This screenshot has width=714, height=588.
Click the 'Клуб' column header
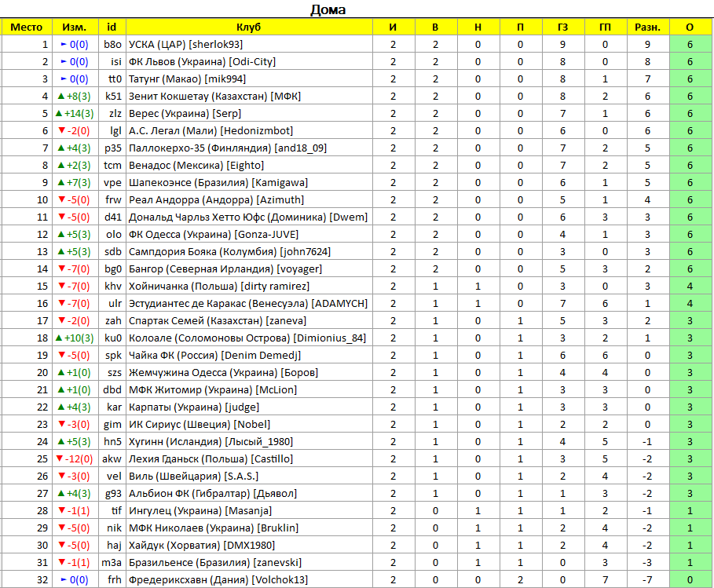[249, 27]
